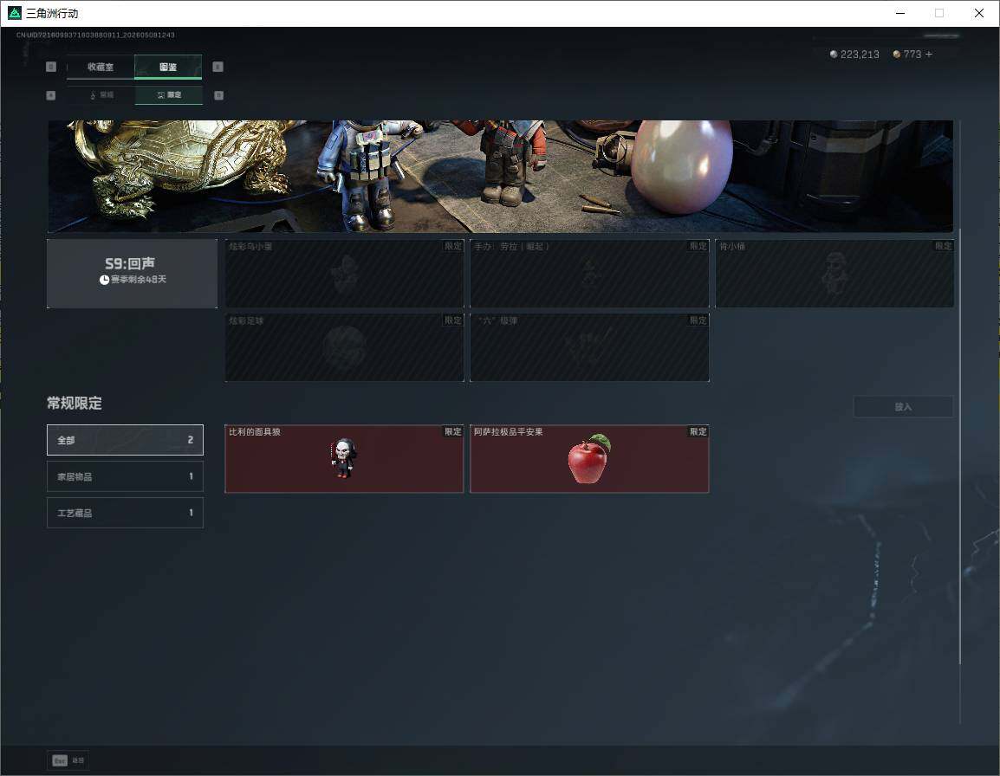Image resolution: width=1000 pixels, height=776 pixels.
Task: Select the 工艺藏品 category filter
Action: click(125, 513)
